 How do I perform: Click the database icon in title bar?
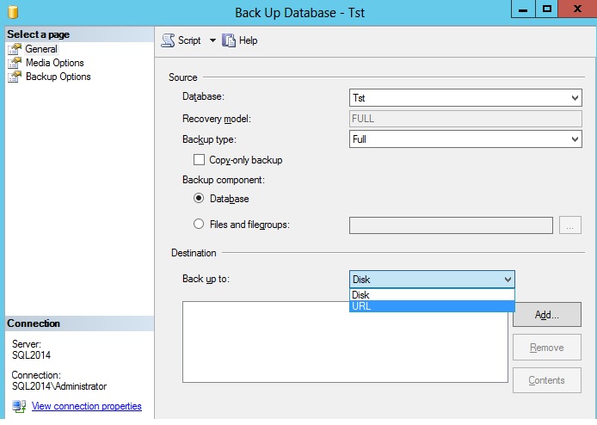[x=12, y=12]
